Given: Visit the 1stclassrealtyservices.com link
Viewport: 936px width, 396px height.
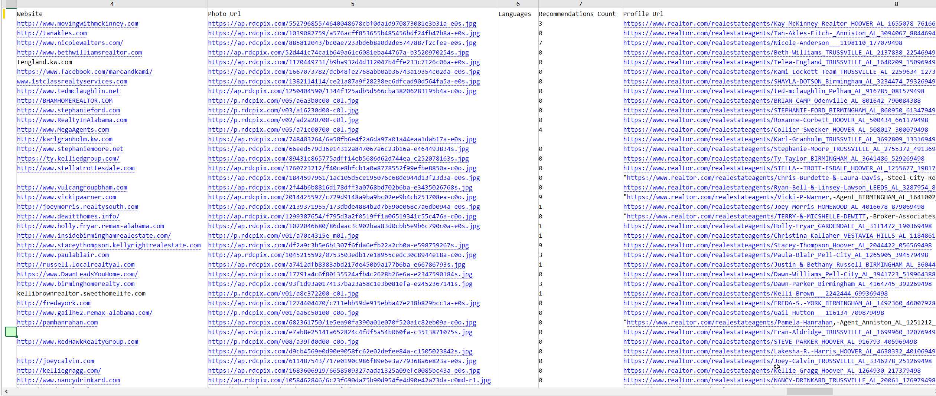Looking at the screenshot, I should click(72, 81).
